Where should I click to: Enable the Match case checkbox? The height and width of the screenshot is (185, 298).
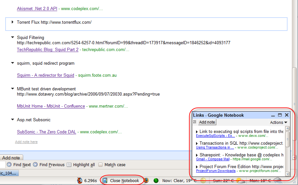pyautogui.click(x=101, y=165)
